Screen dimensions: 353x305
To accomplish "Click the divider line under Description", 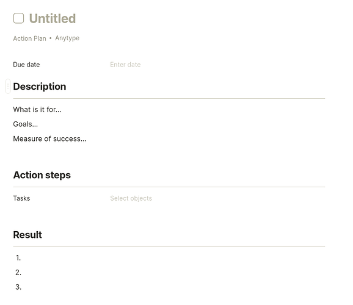I will [169, 99].
